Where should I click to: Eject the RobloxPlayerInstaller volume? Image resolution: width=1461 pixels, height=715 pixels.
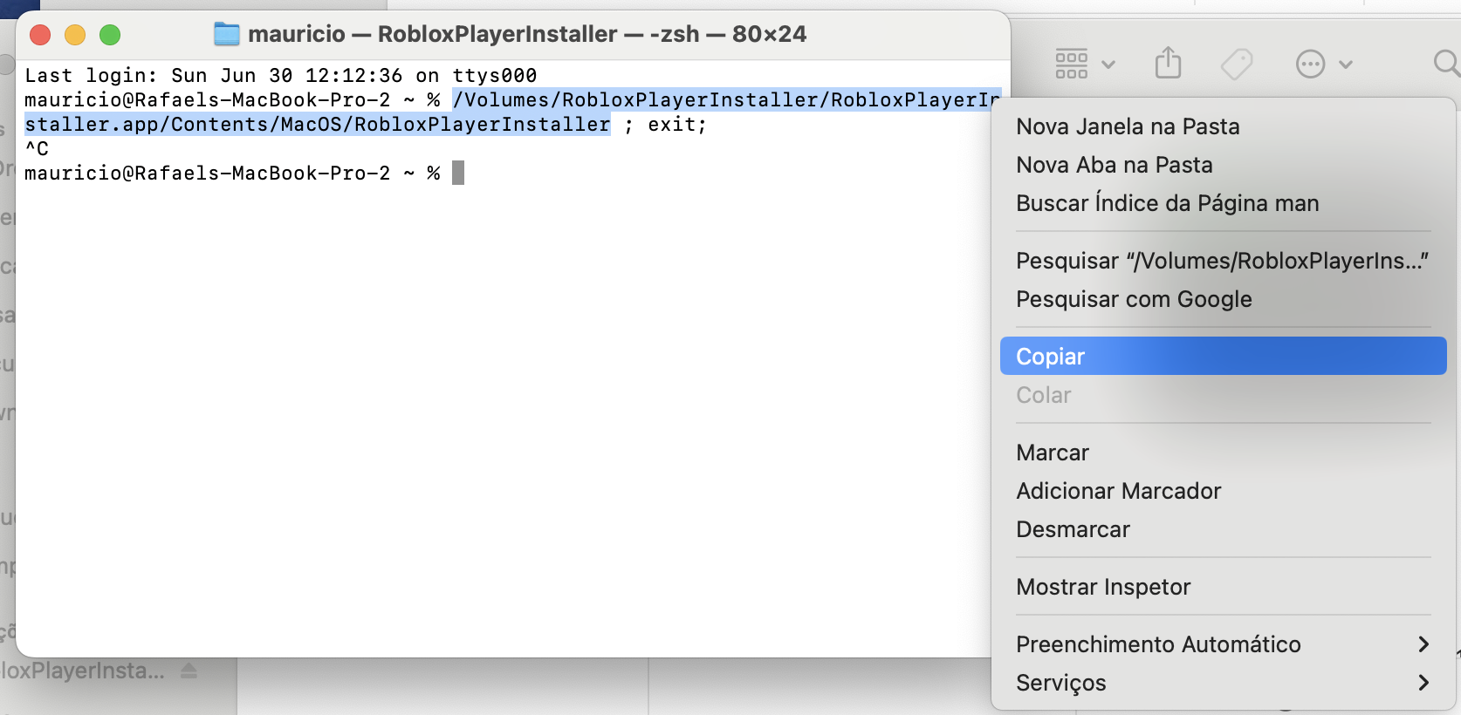click(x=189, y=671)
